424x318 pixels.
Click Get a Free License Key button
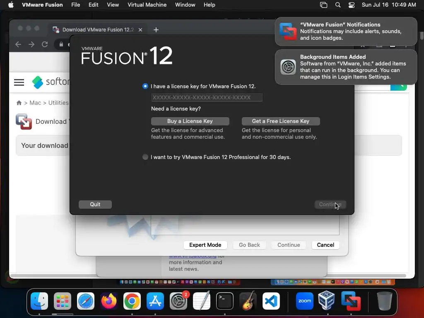tap(281, 121)
